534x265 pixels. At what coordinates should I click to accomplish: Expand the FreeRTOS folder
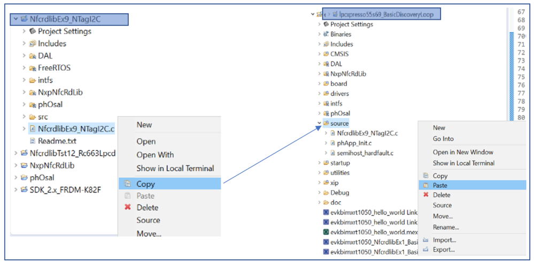[24, 68]
